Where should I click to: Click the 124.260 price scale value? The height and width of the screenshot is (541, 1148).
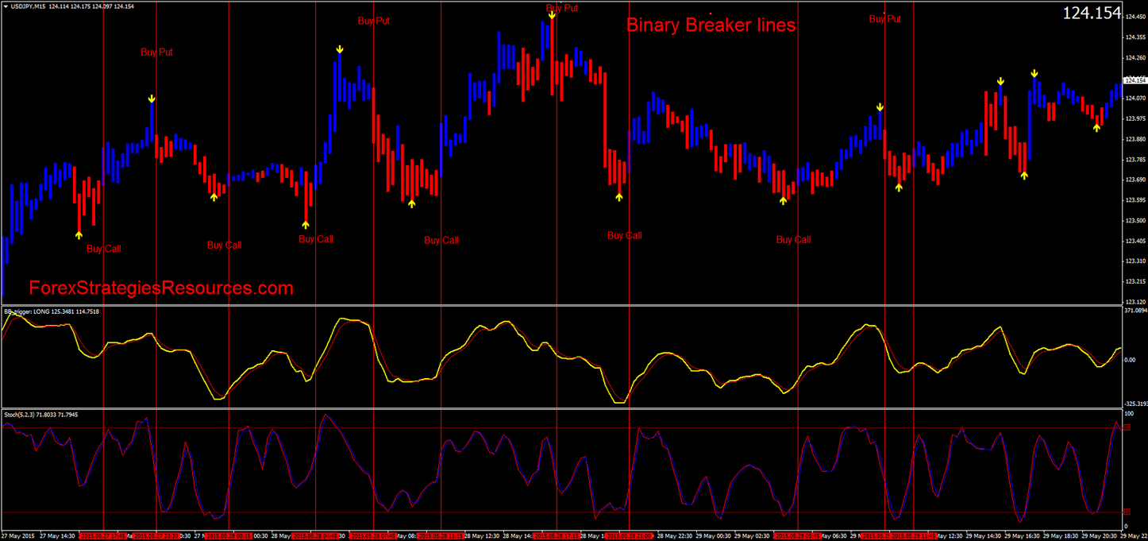point(1135,57)
